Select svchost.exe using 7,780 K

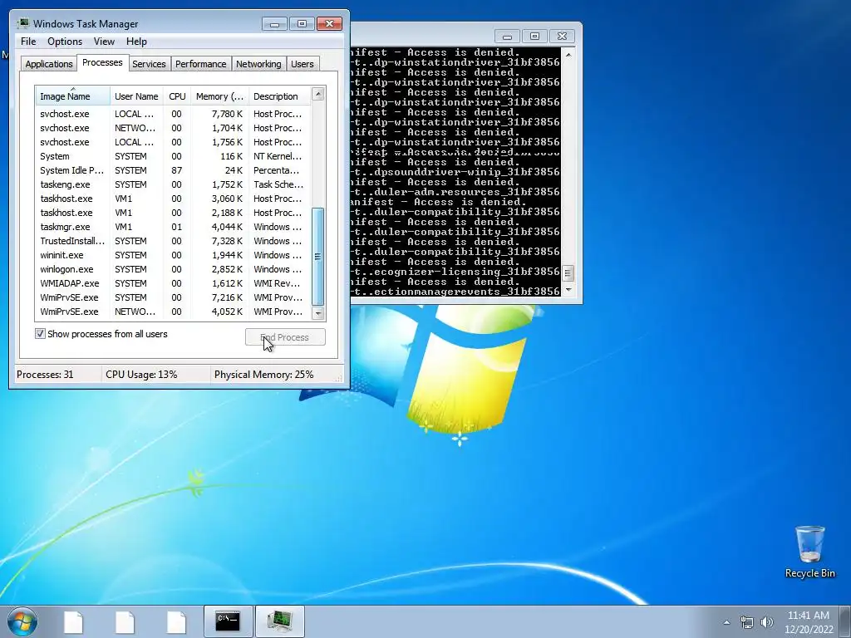click(x=173, y=114)
